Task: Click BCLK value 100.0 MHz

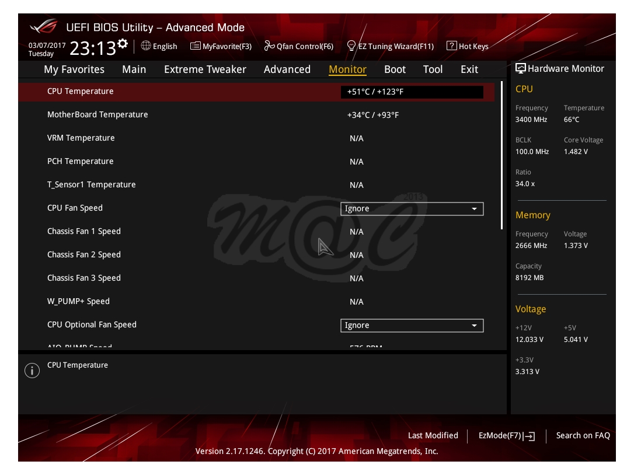Action: pos(532,152)
